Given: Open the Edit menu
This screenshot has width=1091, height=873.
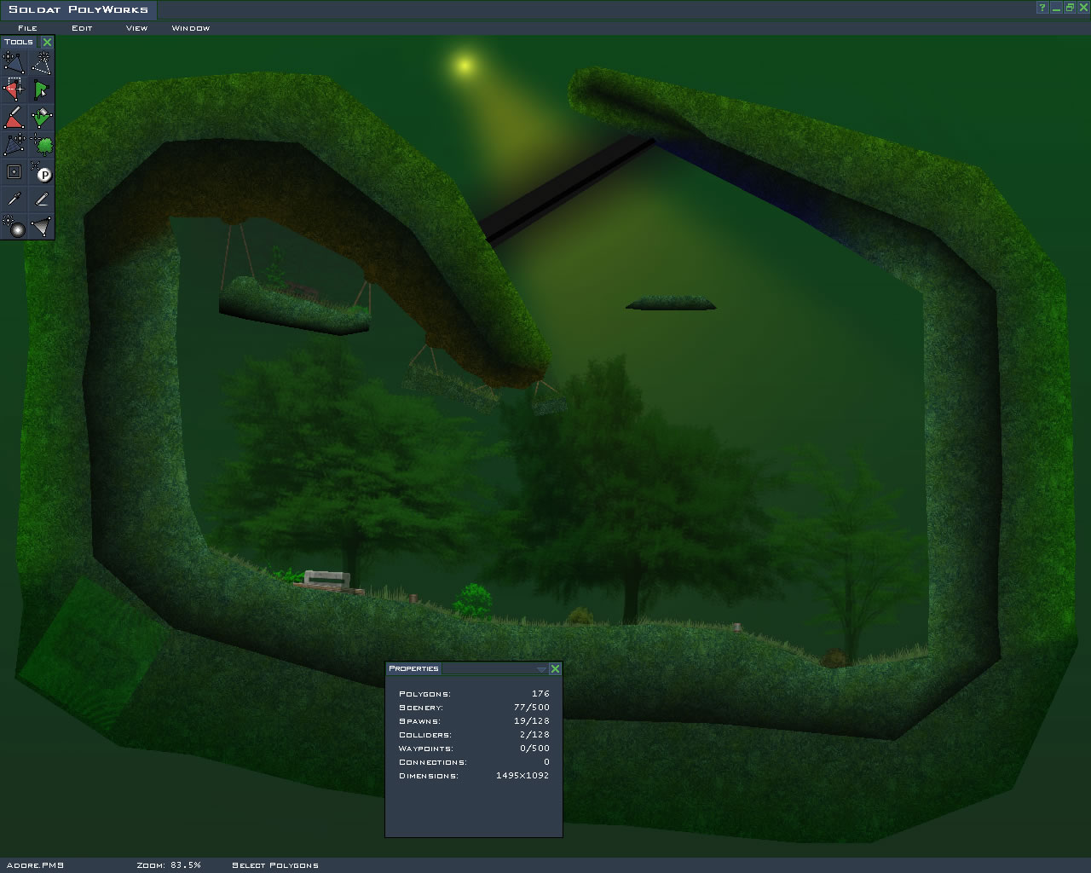Looking at the screenshot, I should coord(82,28).
